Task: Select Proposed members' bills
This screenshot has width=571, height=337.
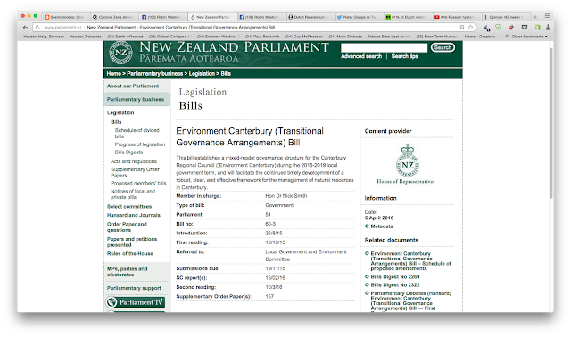Action: 138,184
